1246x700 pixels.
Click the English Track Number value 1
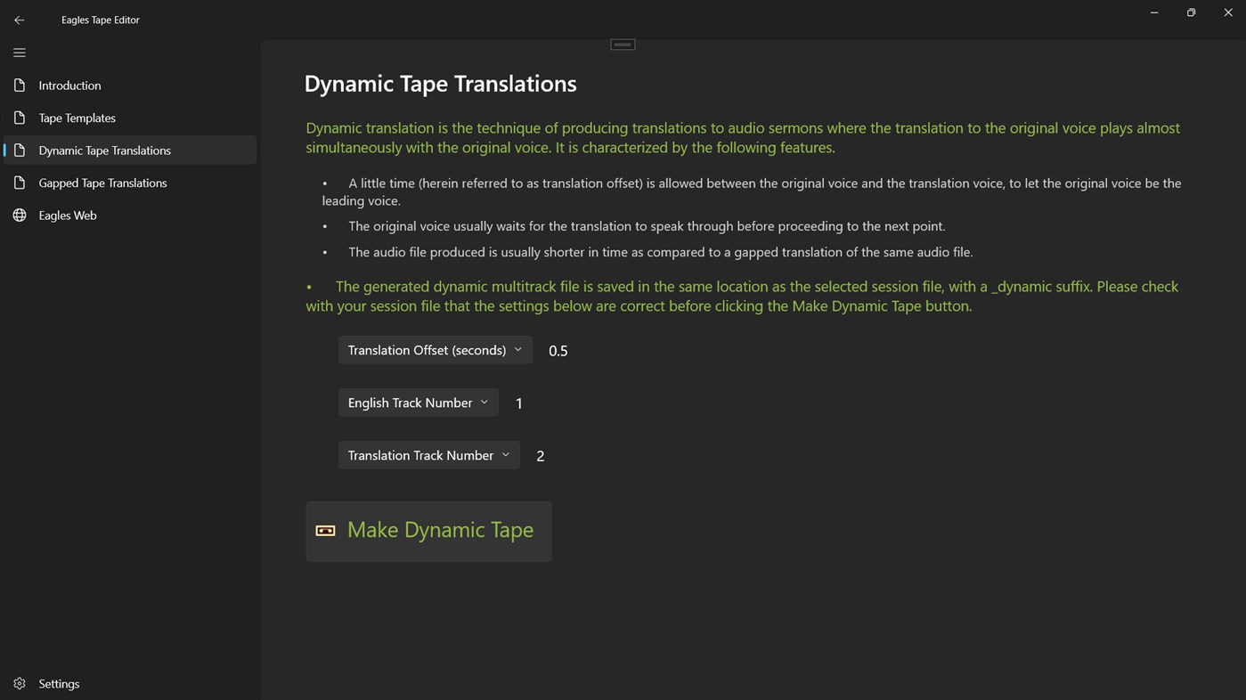[518, 403]
